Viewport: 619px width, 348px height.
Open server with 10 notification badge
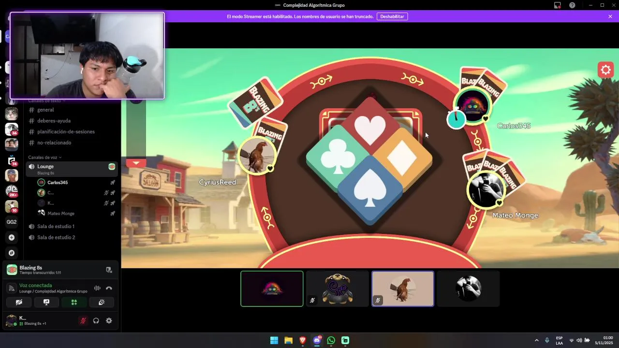pyautogui.click(x=12, y=206)
